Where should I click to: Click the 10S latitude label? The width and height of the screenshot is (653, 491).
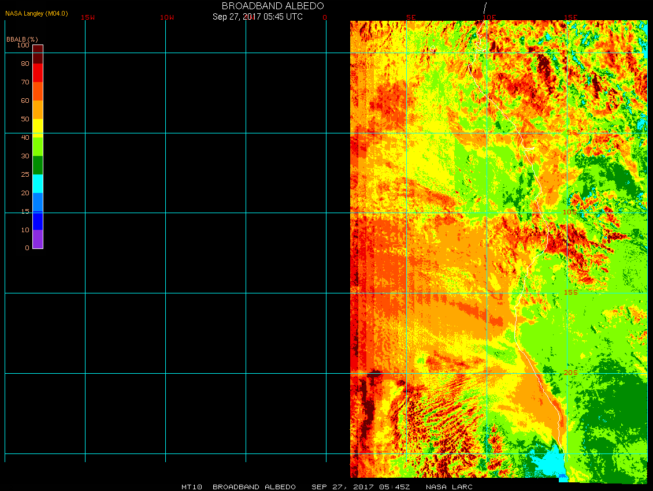pyautogui.click(x=570, y=213)
